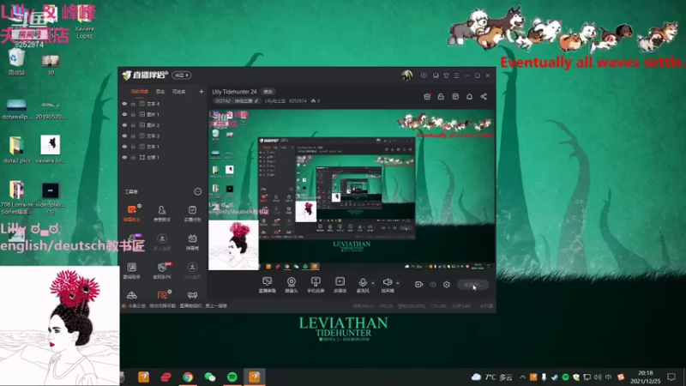The height and width of the screenshot is (386, 686).
Task: Lock the 文本 4 layer
Action: [133, 104]
